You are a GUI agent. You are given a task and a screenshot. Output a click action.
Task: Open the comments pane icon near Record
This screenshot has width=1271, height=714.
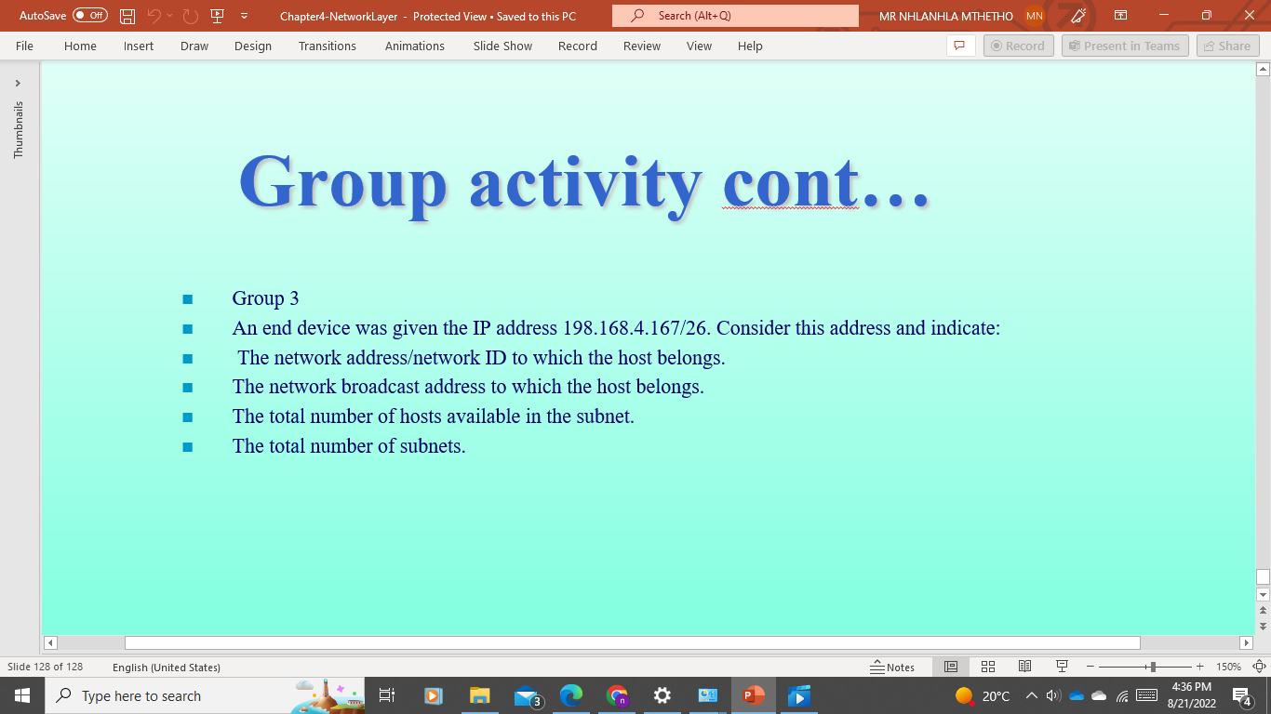coord(959,46)
